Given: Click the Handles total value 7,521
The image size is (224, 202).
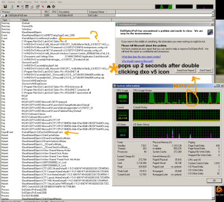Looking at the screenshot, I should click(x=144, y=145).
